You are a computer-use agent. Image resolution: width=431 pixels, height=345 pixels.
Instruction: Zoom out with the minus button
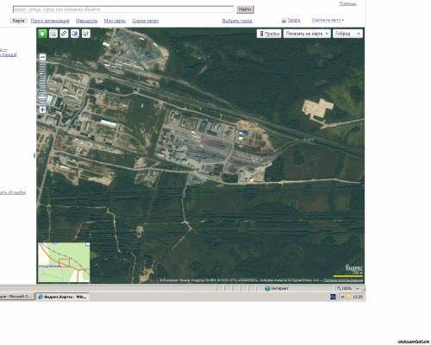[x=42, y=57]
